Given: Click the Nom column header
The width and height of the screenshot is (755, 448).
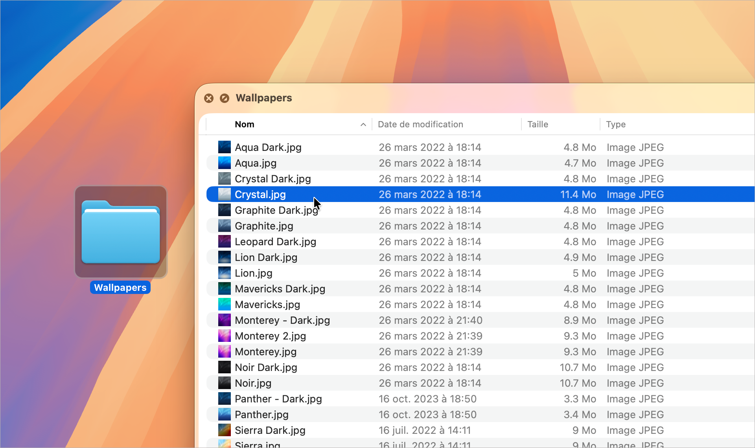Looking at the screenshot, I should (245, 125).
